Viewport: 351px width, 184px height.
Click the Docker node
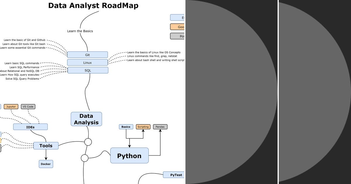pos(46,164)
